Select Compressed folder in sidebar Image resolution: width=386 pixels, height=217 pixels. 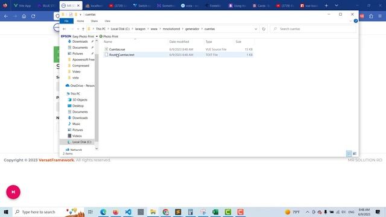[x=80, y=66]
